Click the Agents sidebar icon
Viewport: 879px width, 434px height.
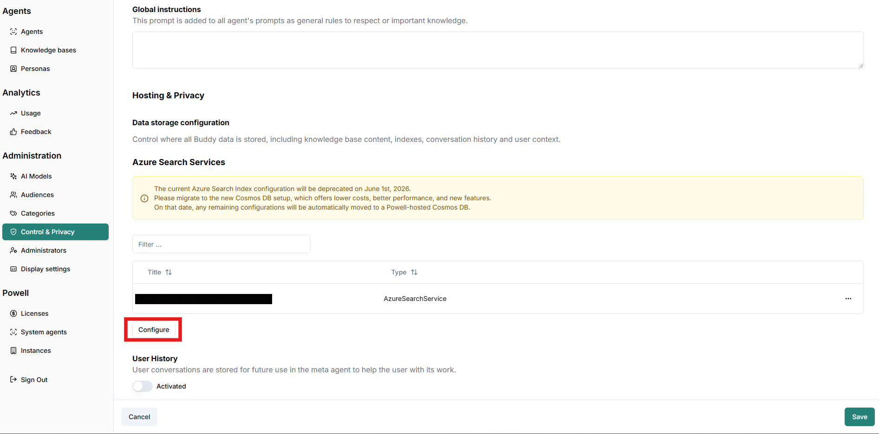click(13, 32)
